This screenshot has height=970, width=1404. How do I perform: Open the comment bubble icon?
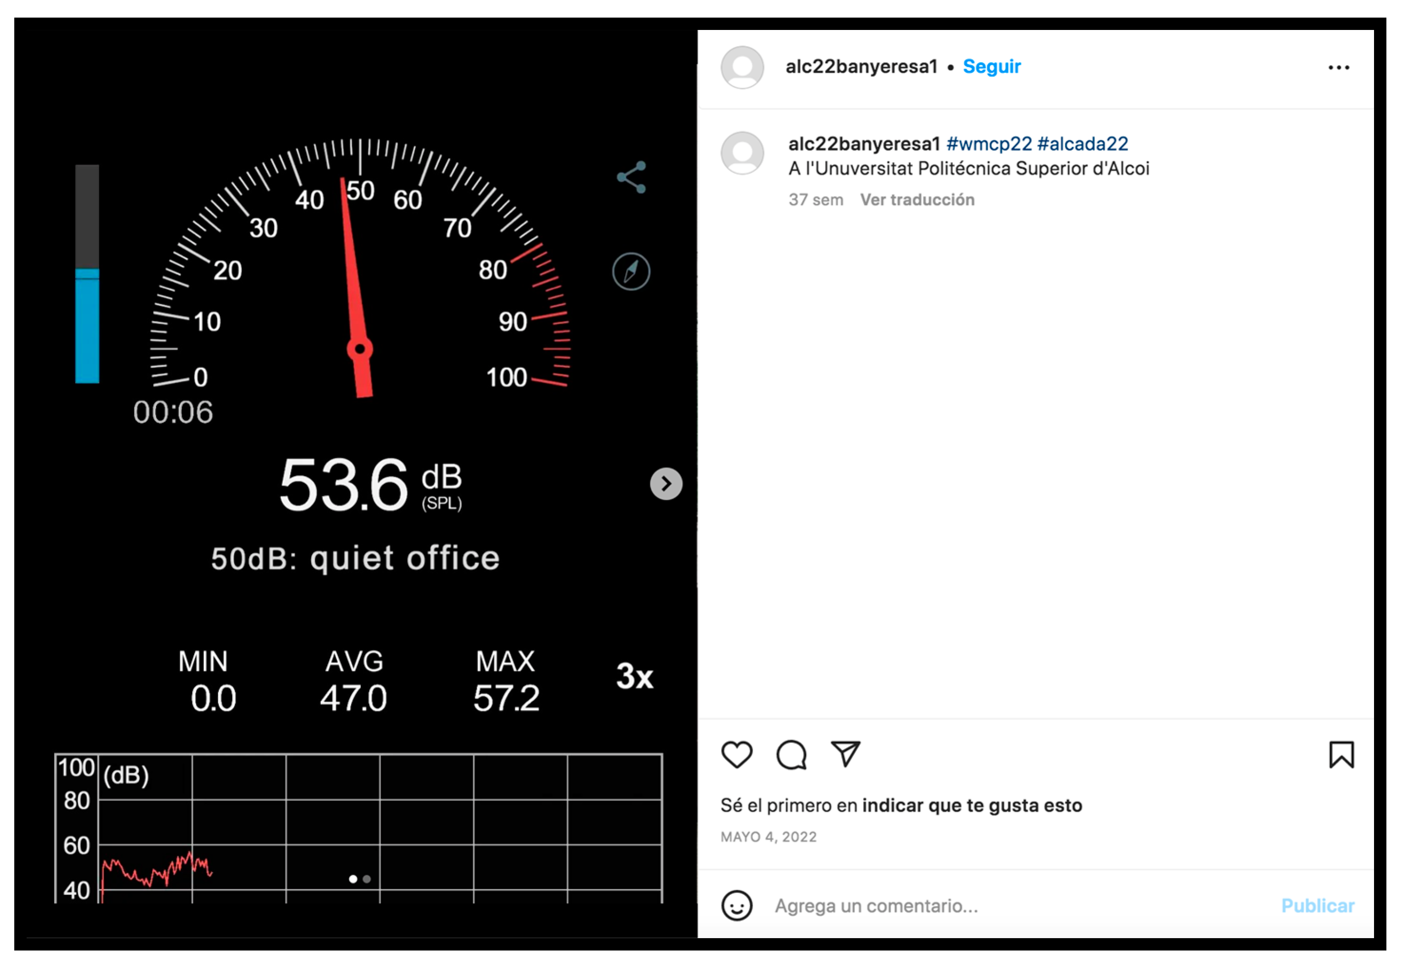pyautogui.click(x=792, y=756)
